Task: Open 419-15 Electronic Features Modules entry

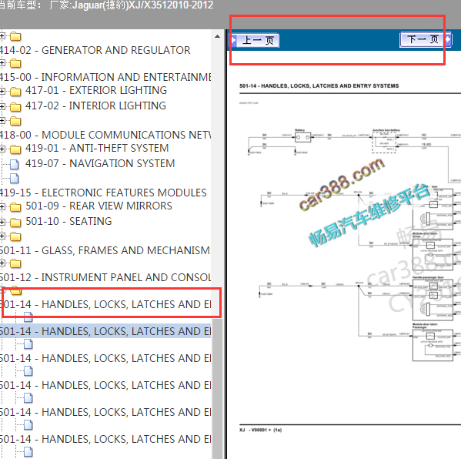Action: [x=103, y=193]
